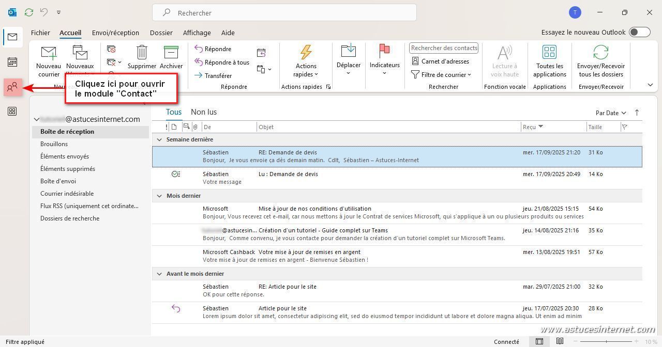Open the Contacts module in sidebar

12,87
